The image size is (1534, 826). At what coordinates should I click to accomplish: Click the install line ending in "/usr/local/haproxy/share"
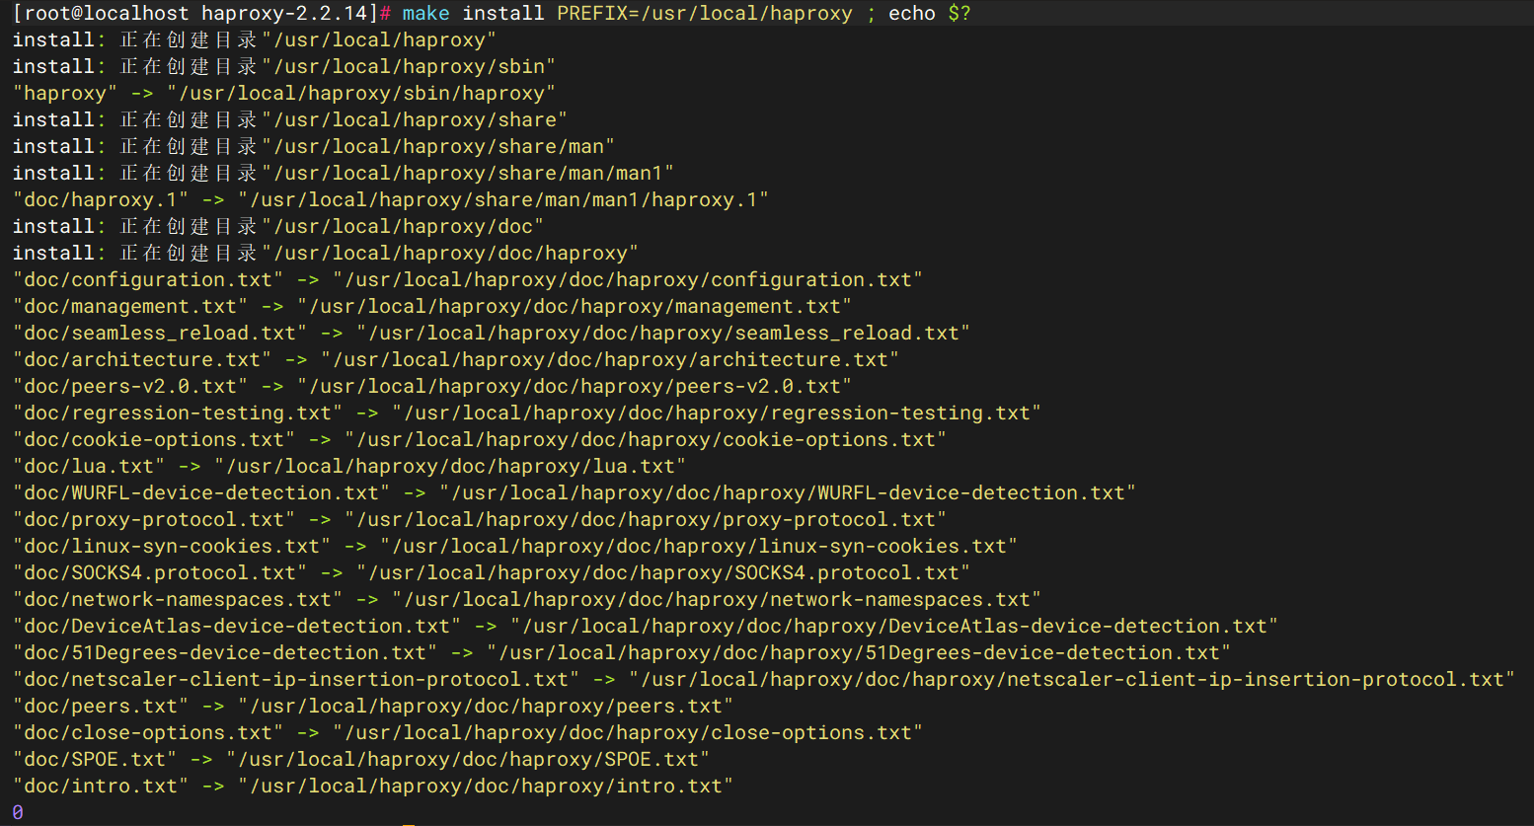(x=290, y=120)
